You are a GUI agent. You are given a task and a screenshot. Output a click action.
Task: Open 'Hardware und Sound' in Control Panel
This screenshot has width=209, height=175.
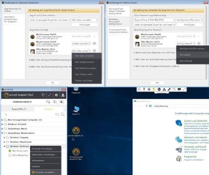click(x=195, y=147)
